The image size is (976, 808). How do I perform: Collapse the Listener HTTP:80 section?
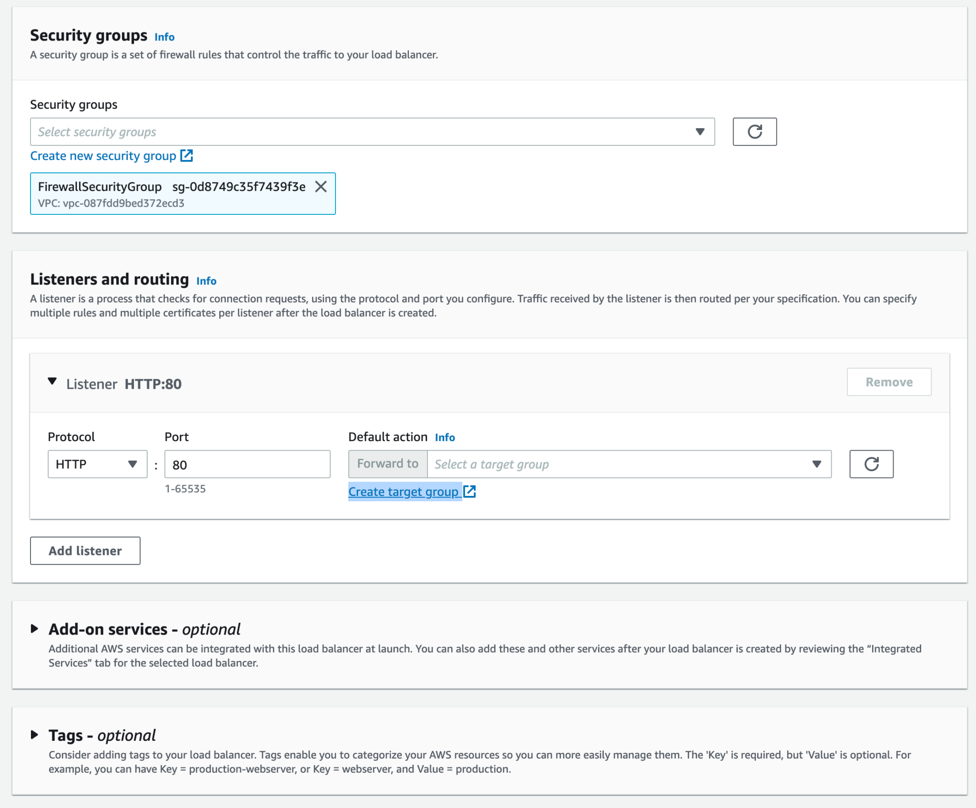click(52, 382)
